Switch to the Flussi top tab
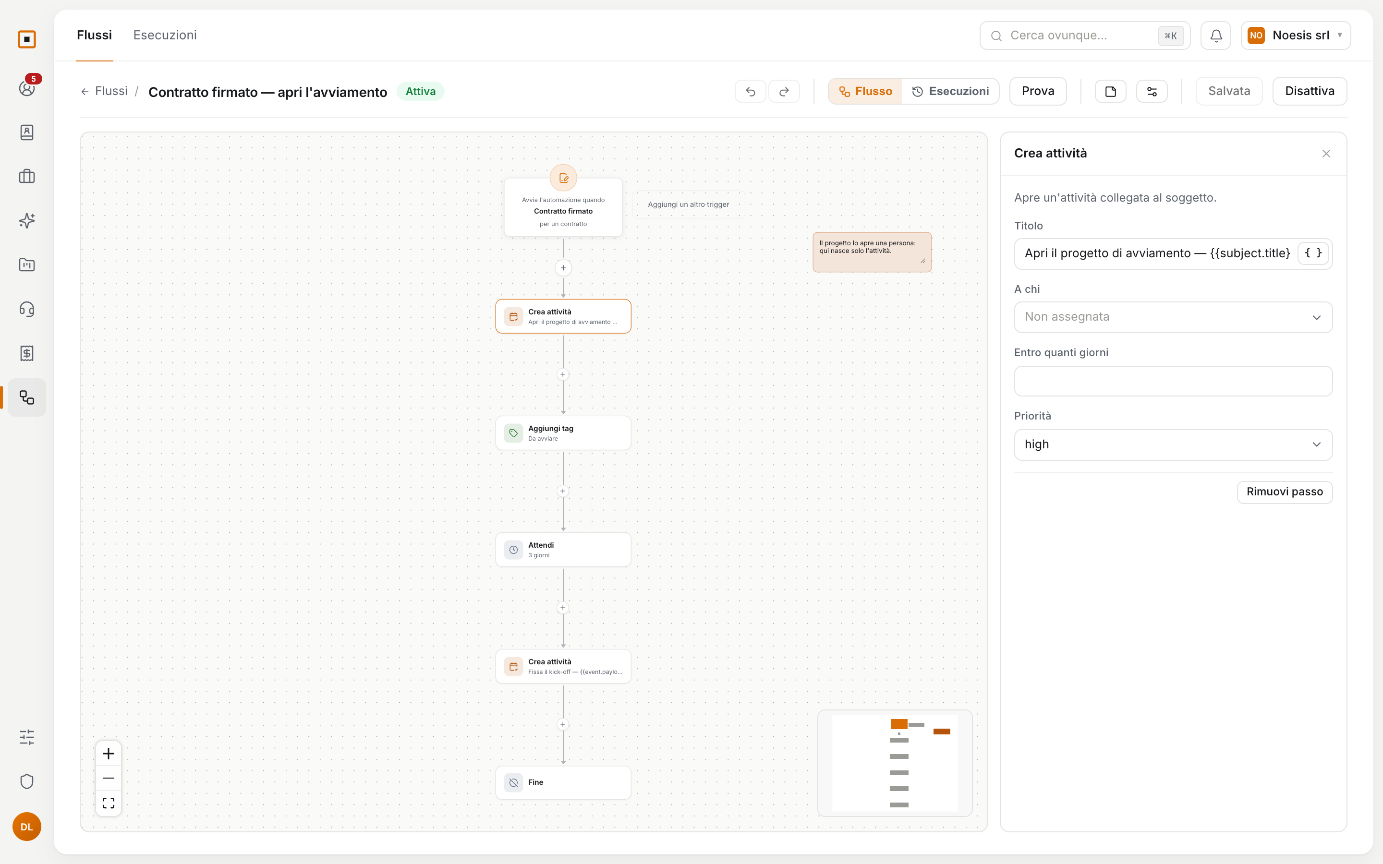 click(x=94, y=36)
